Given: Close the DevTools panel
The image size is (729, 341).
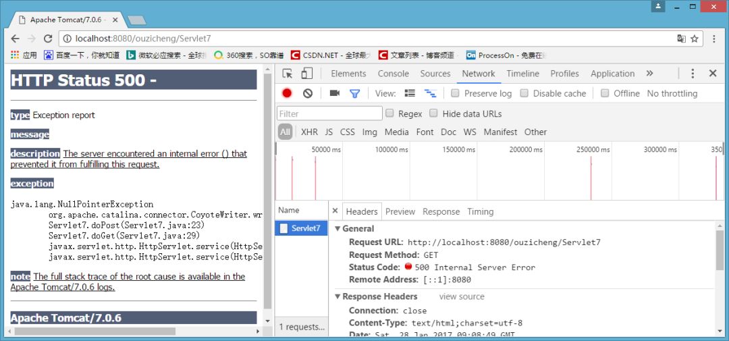Looking at the screenshot, I should (713, 74).
